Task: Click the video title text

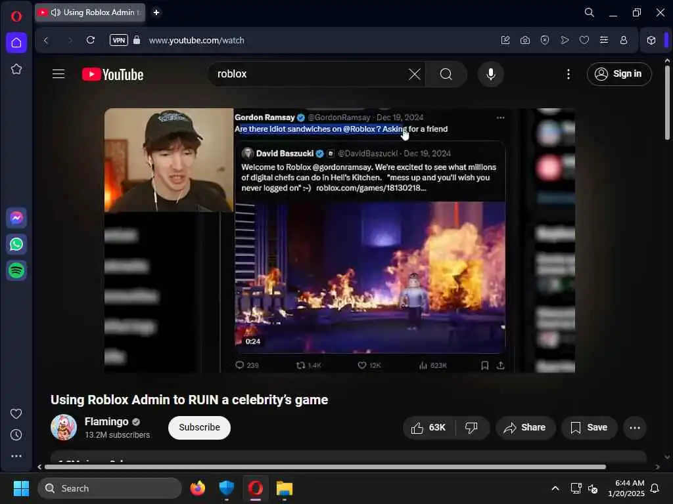Action: 189,400
